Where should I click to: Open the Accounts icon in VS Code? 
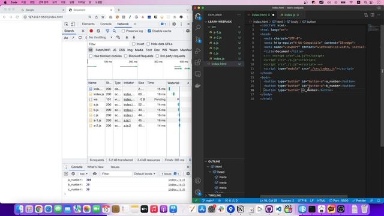coord(197,181)
